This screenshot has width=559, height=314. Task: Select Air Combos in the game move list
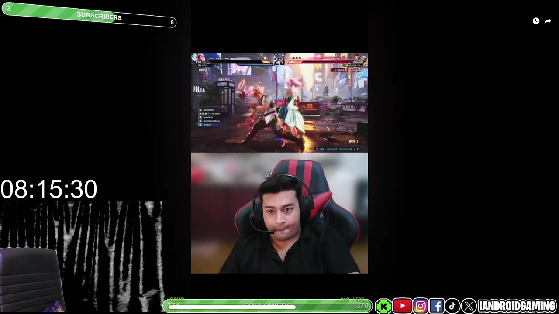coord(210,113)
